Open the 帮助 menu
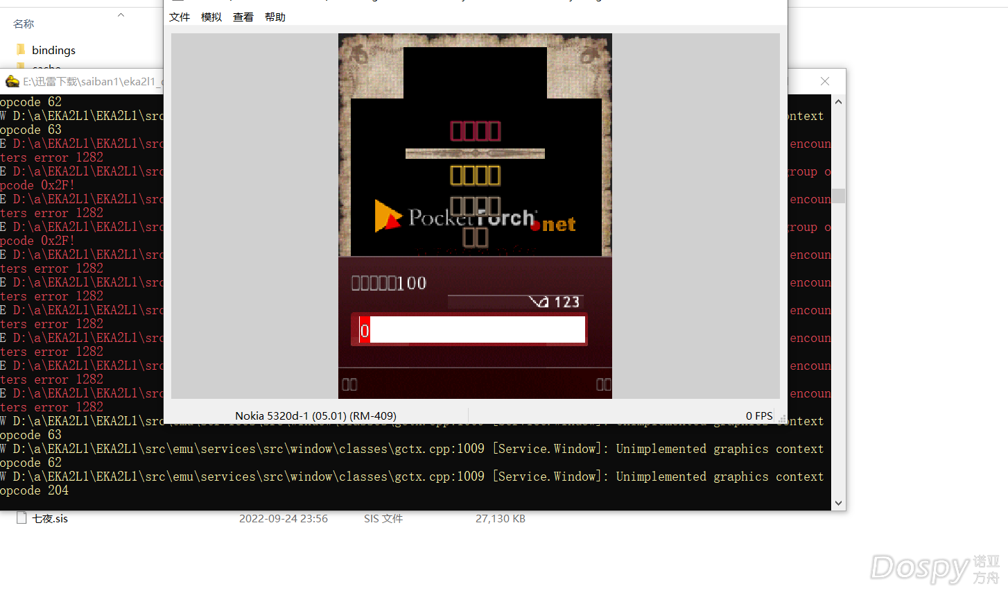Viewport: 1008px width, 591px height. coord(275,17)
